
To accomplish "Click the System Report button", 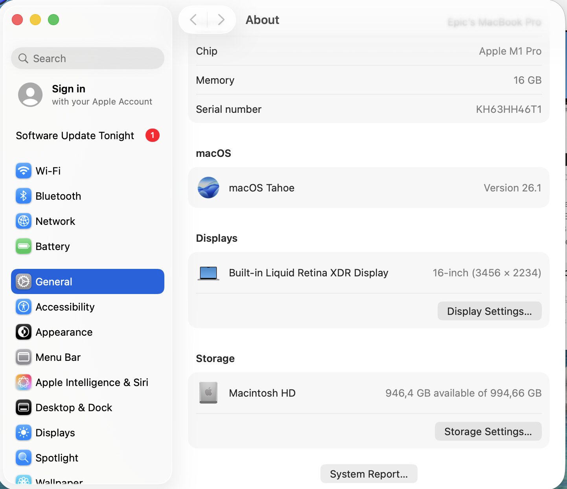I will (369, 474).
